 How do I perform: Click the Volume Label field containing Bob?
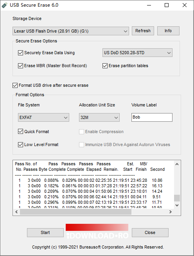point(152,117)
